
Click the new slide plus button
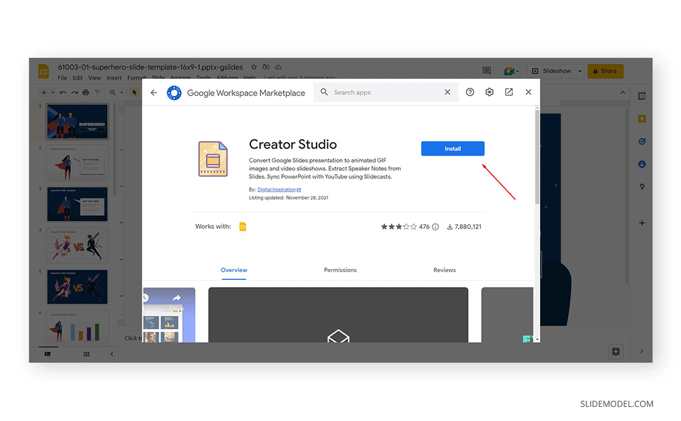point(44,92)
